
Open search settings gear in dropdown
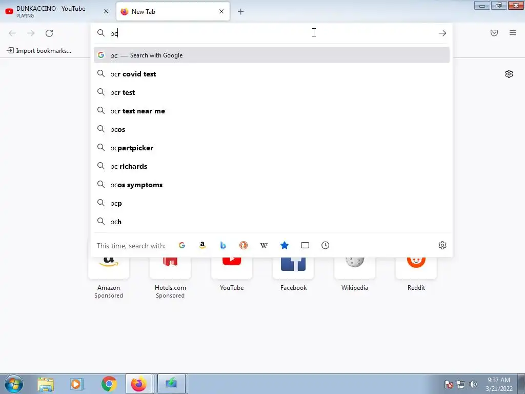[442, 245]
